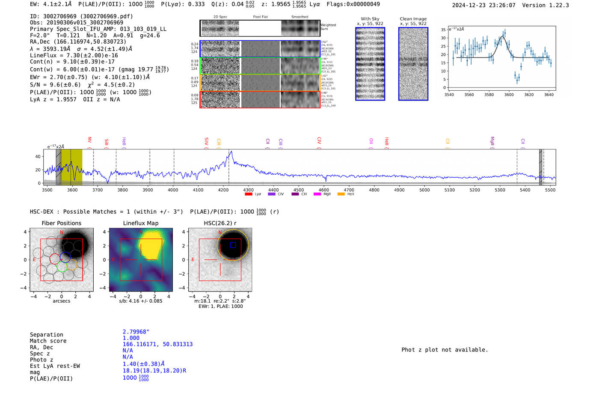Click the blue fiber circle in Fiber Positions
The width and height of the screenshot is (599, 408).
pyautogui.click(x=65, y=257)
